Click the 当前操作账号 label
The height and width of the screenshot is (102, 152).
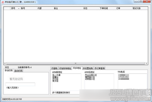tap(25, 67)
